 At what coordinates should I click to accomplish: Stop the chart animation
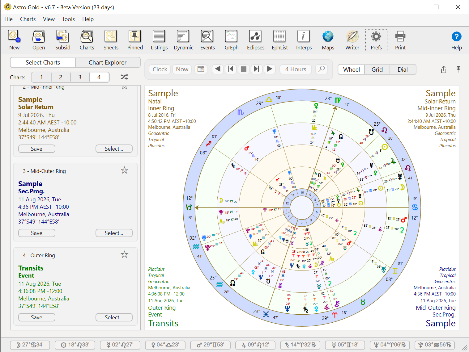(x=244, y=69)
